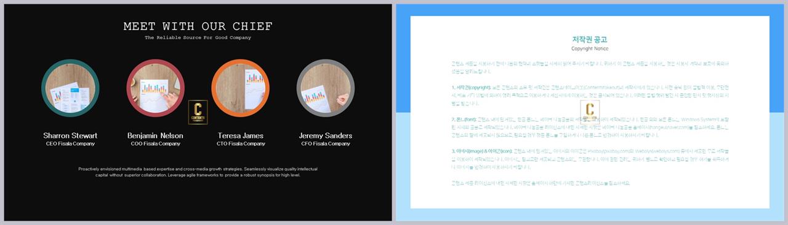Screen dimensions: 788x225
Task: Select Sharron Stewart's teal-ringed circular photo
Action: (70, 88)
